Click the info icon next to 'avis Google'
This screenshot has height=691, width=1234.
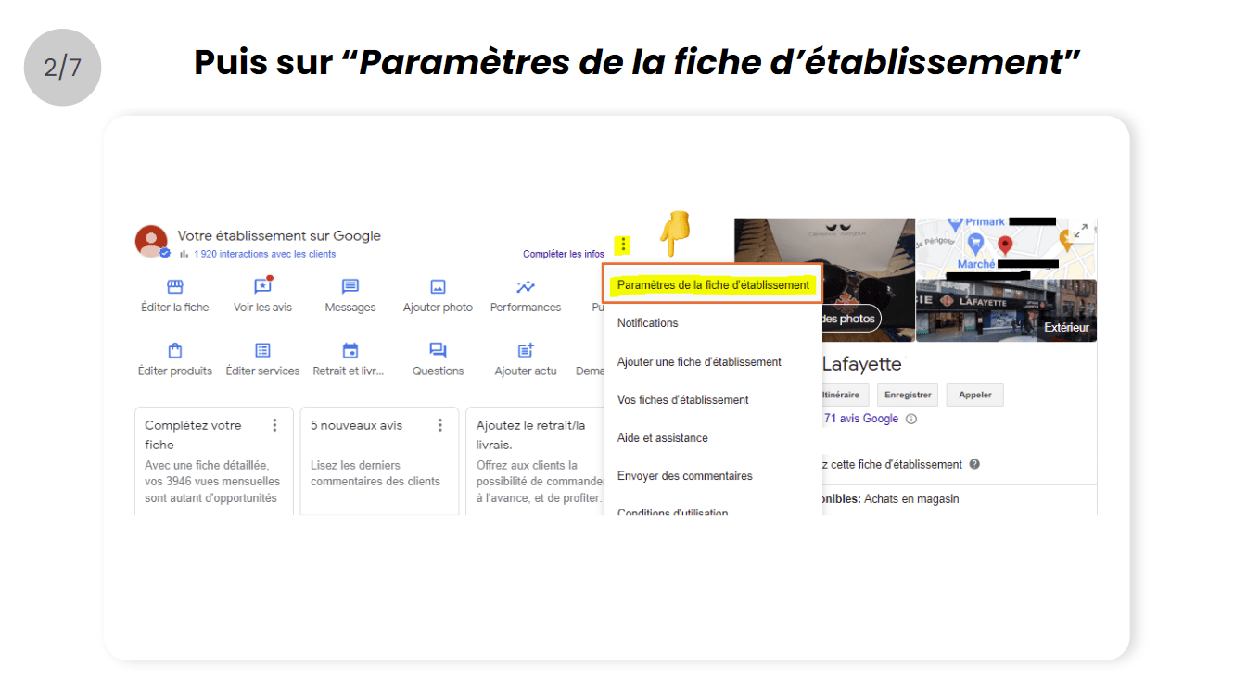(911, 419)
